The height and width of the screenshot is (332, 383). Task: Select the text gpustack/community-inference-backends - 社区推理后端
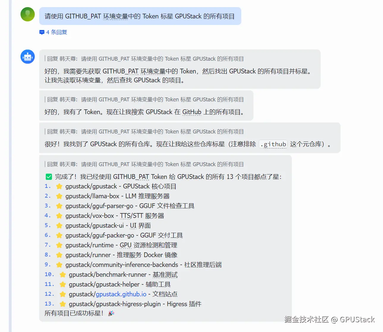[x=144, y=265]
